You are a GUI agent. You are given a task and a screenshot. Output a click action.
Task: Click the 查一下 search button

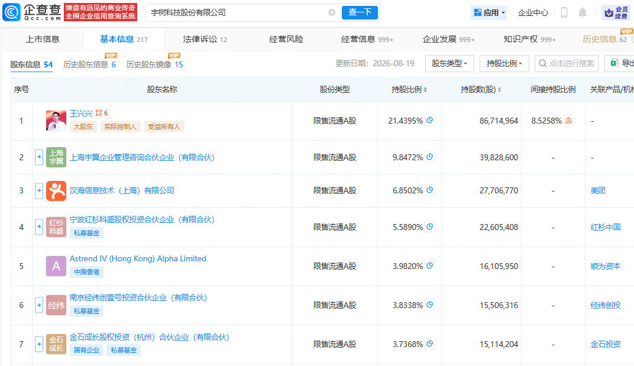click(360, 12)
